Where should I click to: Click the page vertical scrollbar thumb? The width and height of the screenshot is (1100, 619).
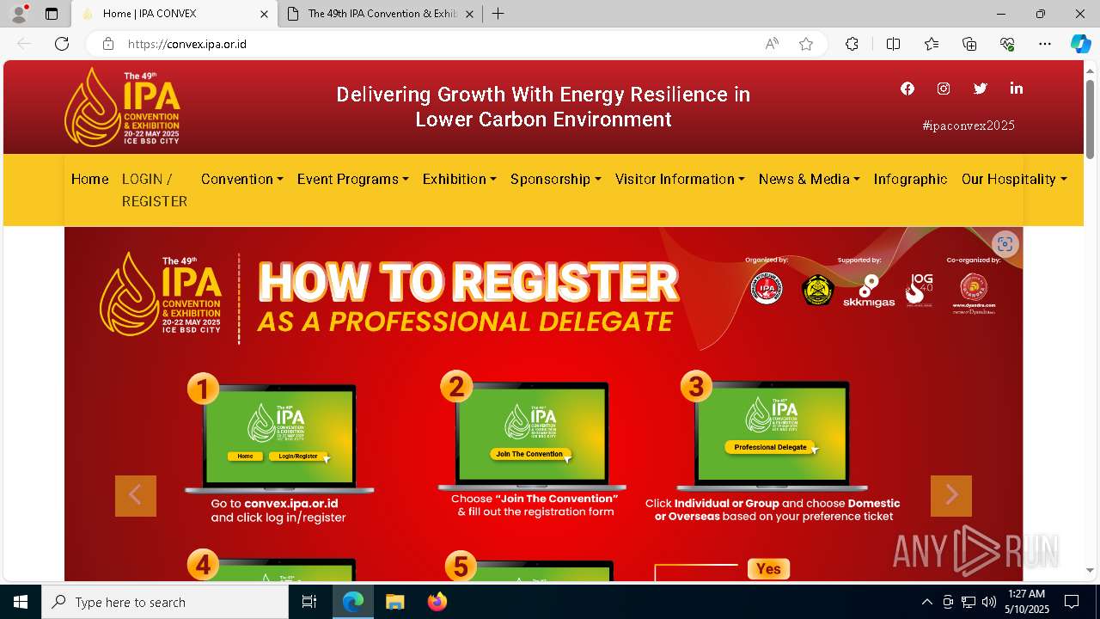pyautogui.click(x=1090, y=119)
